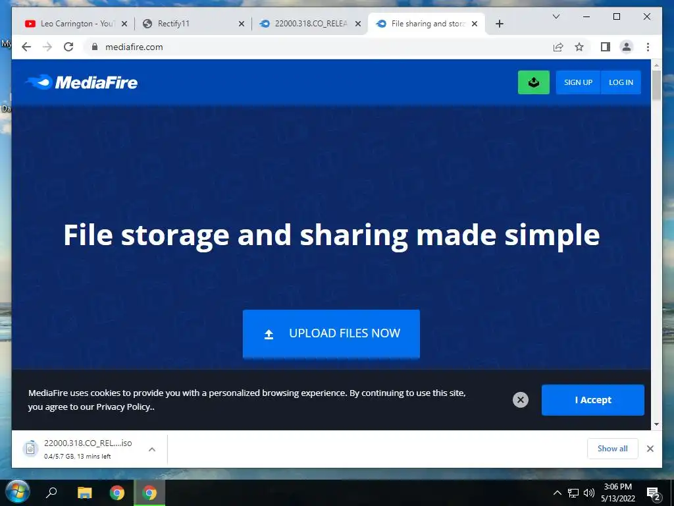
Task: Open taskbar search magnifier
Action: [x=51, y=492]
